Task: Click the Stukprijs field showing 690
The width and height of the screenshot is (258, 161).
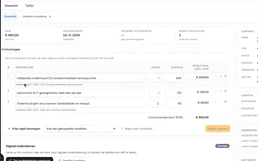Action: click(x=174, y=78)
